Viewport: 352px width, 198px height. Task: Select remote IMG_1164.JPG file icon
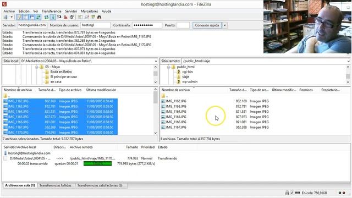[x=163, y=112]
